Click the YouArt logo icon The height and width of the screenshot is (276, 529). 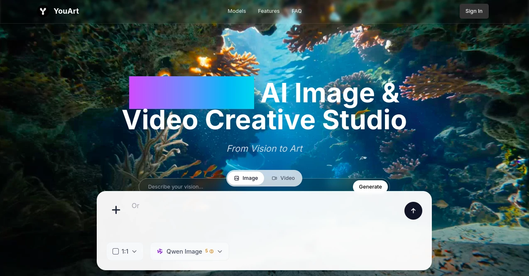(x=43, y=11)
